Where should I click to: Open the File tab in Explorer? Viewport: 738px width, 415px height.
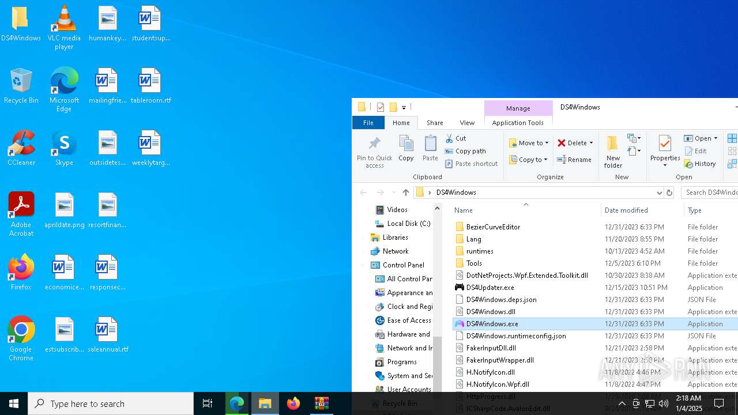tap(368, 123)
